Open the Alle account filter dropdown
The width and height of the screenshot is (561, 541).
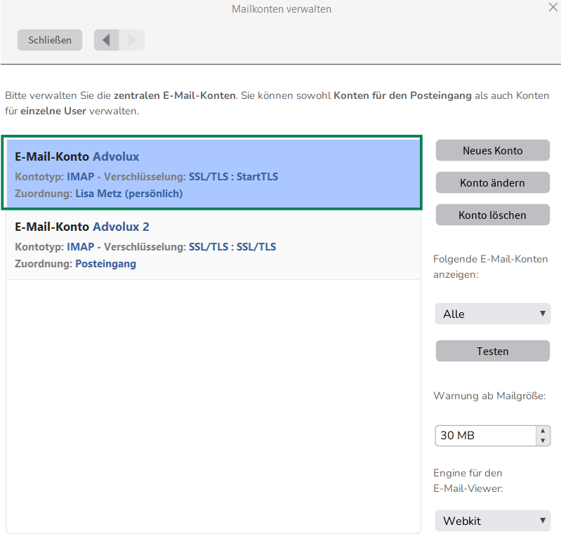point(492,314)
